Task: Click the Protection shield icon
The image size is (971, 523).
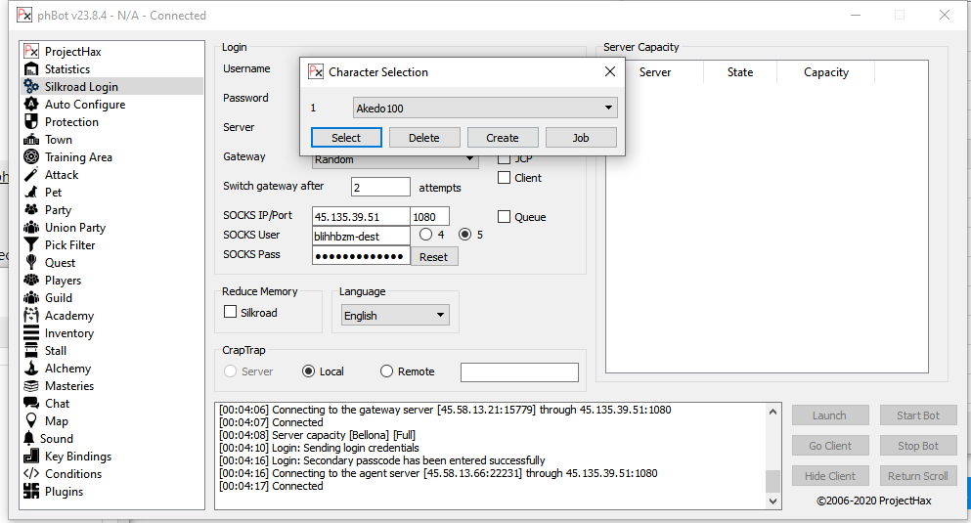Action: pos(31,122)
